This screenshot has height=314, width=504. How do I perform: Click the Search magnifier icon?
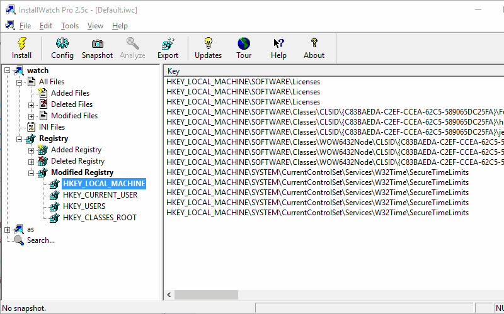click(x=19, y=240)
